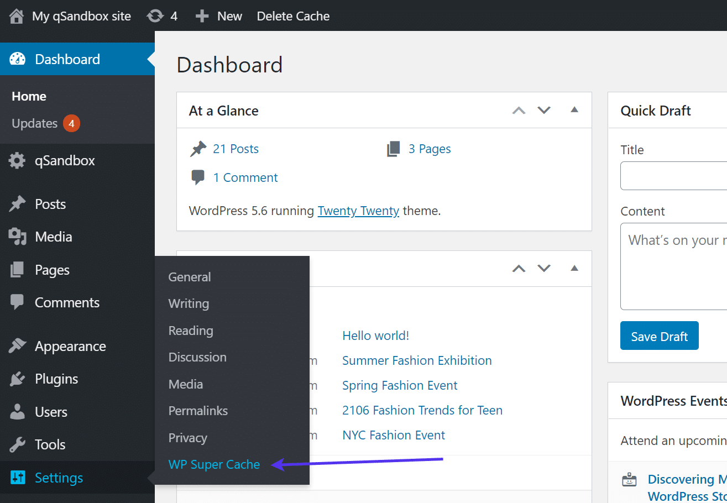Collapse the second dashboard widget
The width and height of the screenshot is (727, 503).
tap(574, 269)
